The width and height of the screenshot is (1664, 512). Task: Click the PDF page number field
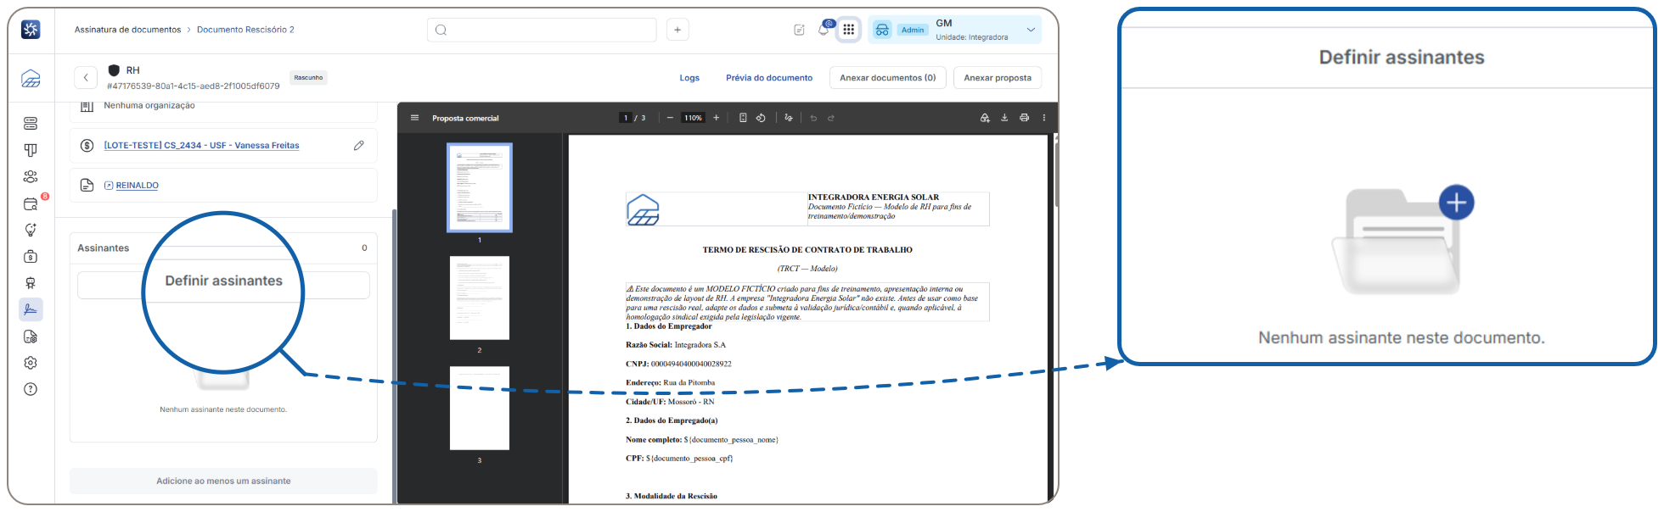pos(626,118)
